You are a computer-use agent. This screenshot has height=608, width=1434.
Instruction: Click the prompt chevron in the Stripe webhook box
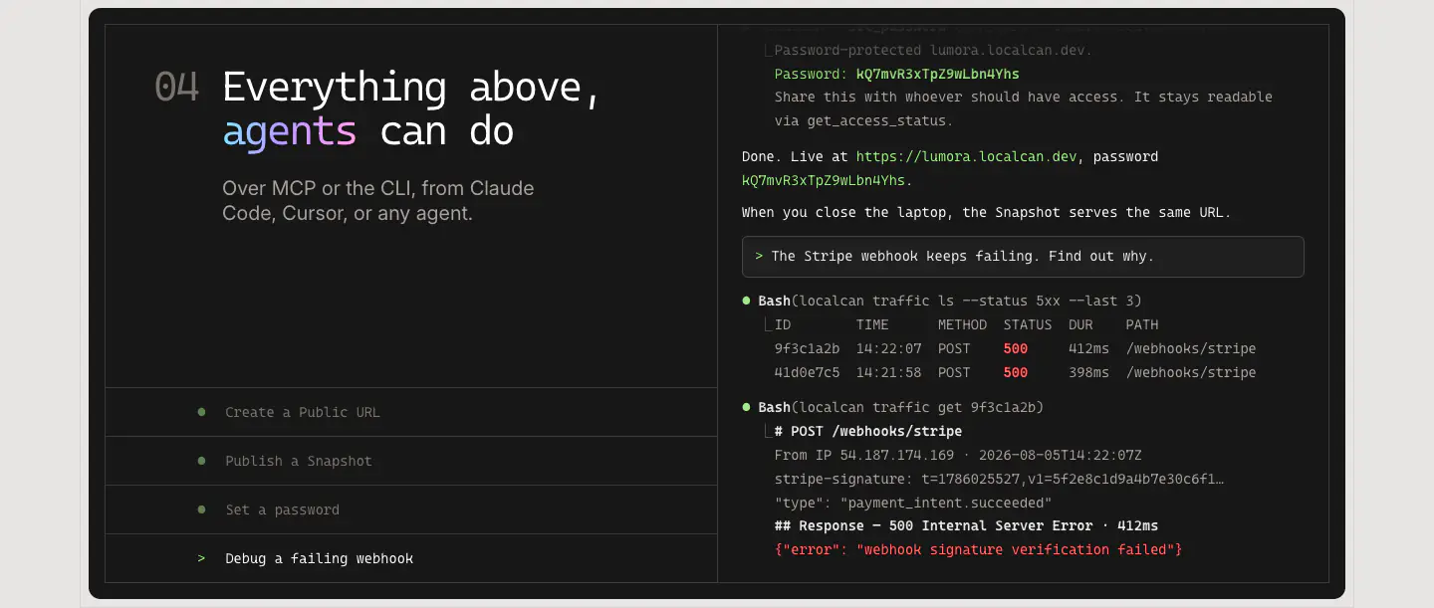pos(759,257)
